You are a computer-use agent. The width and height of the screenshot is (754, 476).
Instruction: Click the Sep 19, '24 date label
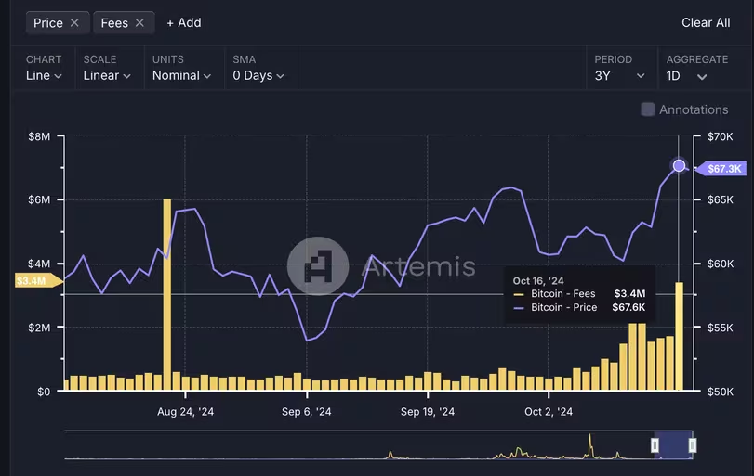click(x=428, y=412)
